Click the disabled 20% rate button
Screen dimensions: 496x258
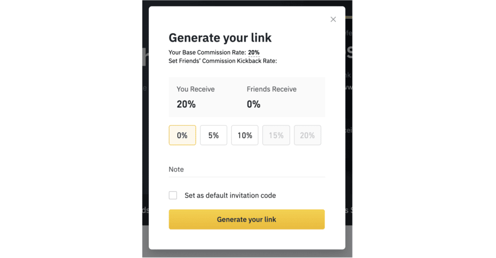[308, 135]
